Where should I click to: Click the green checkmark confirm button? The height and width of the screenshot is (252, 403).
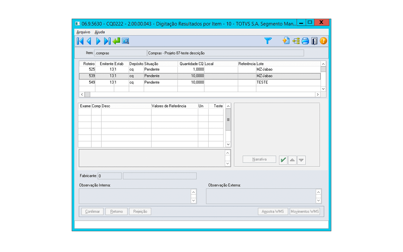(283, 160)
